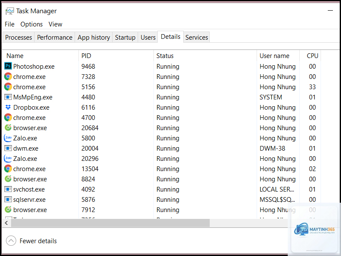Sort by the PID column header

(116, 56)
